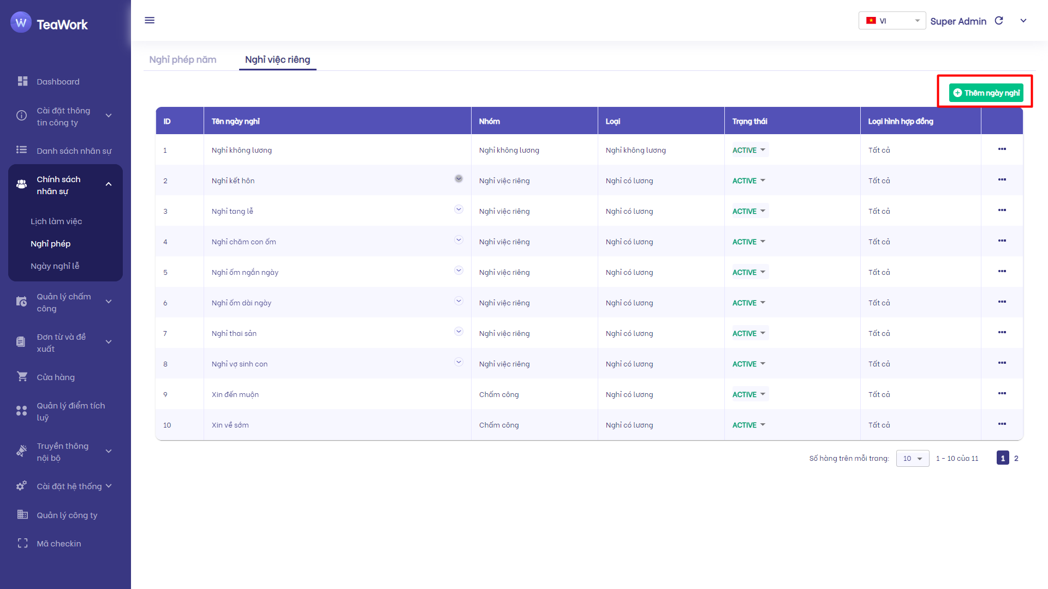Open Quản lý điểm tích luỹ menu
Image resolution: width=1048 pixels, height=589 pixels.
[x=71, y=412]
